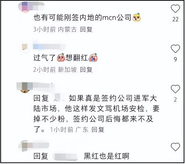Viewport: 185px width, 164px height.
Task: Tap the like count 22
Action: click(175, 19)
